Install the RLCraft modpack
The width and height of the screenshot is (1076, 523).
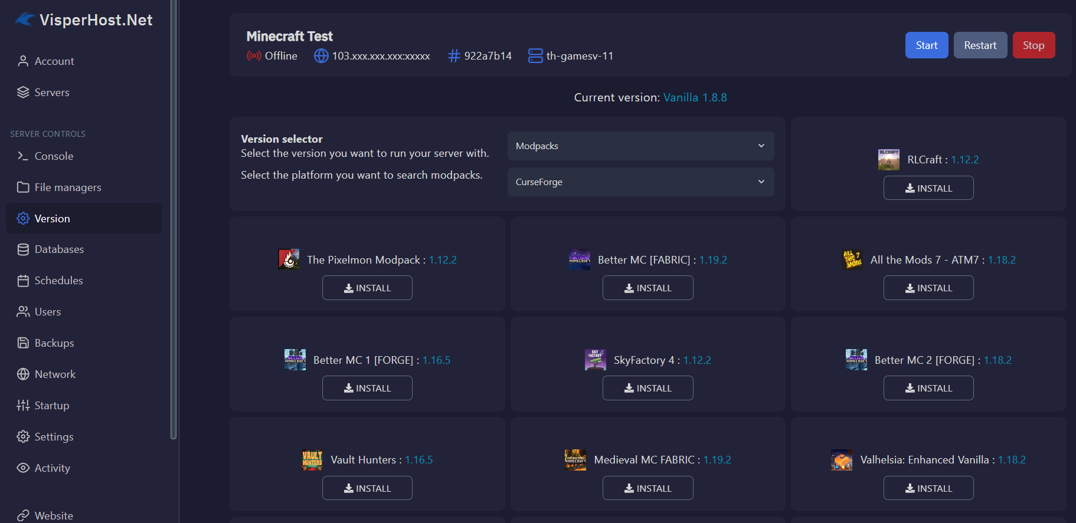tap(928, 188)
